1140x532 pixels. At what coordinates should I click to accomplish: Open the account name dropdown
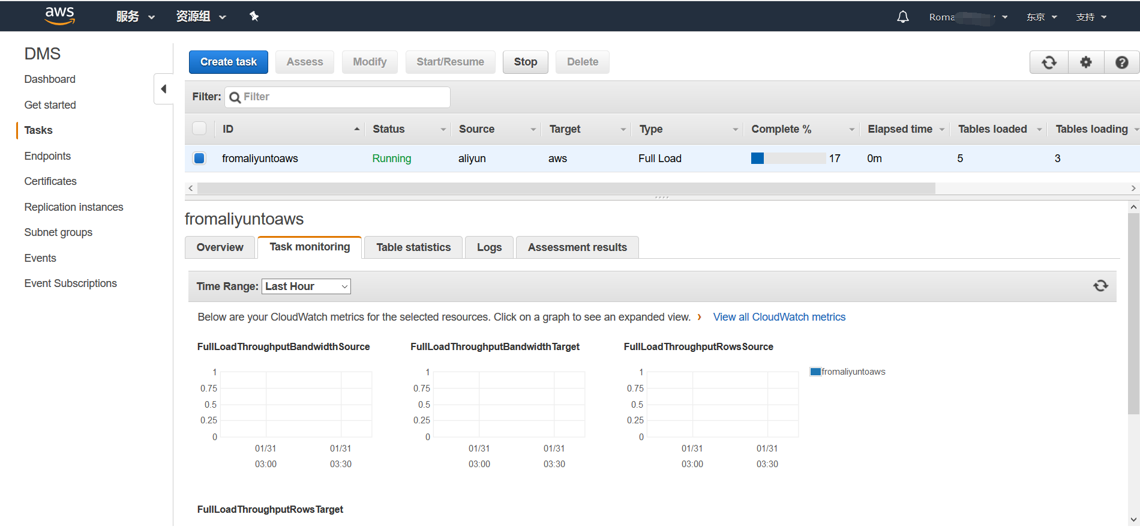click(x=968, y=17)
